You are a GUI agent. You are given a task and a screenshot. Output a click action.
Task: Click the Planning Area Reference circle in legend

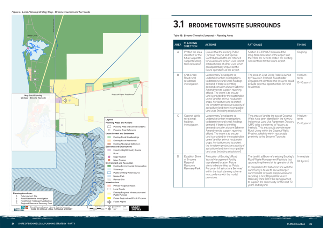(109, 130)
